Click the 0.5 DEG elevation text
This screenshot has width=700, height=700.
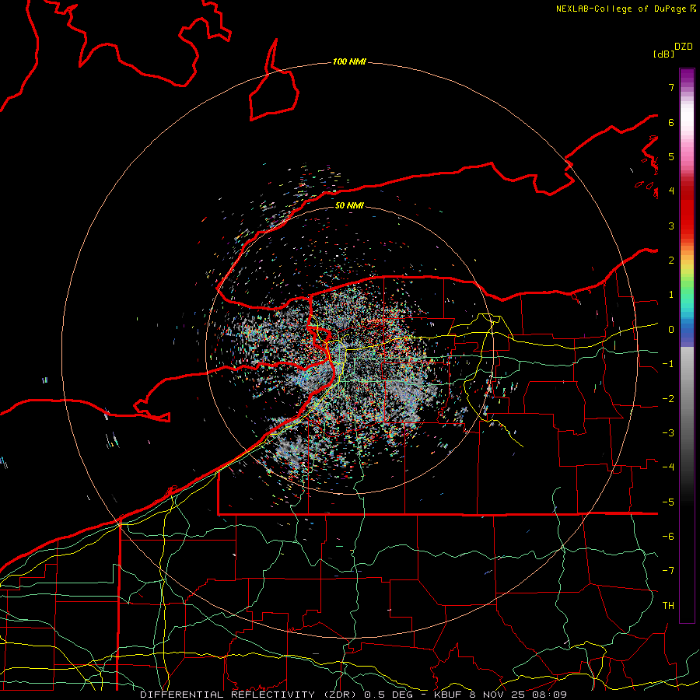(x=388, y=695)
